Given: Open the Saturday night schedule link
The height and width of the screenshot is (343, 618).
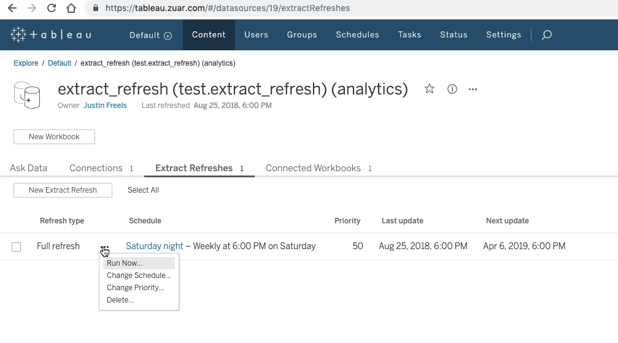Looking at the screenshot, I should pyautogui.click(x=155, y=246).
